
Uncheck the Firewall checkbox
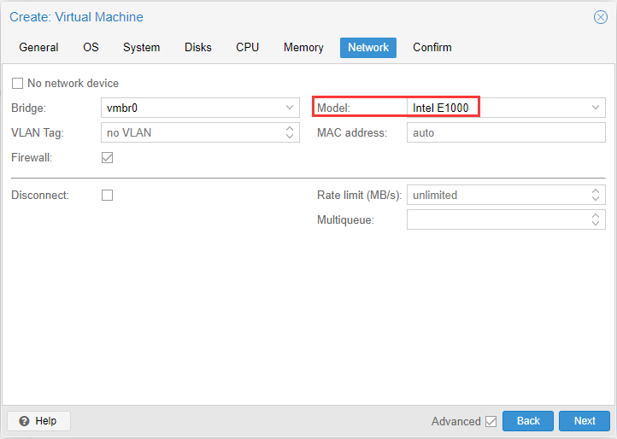[x=108, y=158]
